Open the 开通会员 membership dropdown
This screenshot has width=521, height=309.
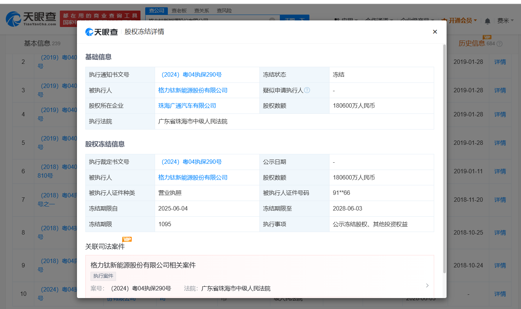pyautogui.click(x=459, y=21)
